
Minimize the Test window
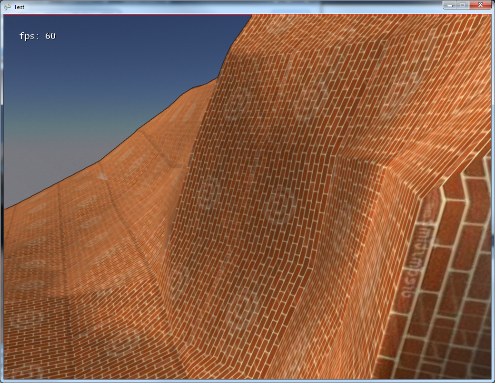click(x=449, y=5)
